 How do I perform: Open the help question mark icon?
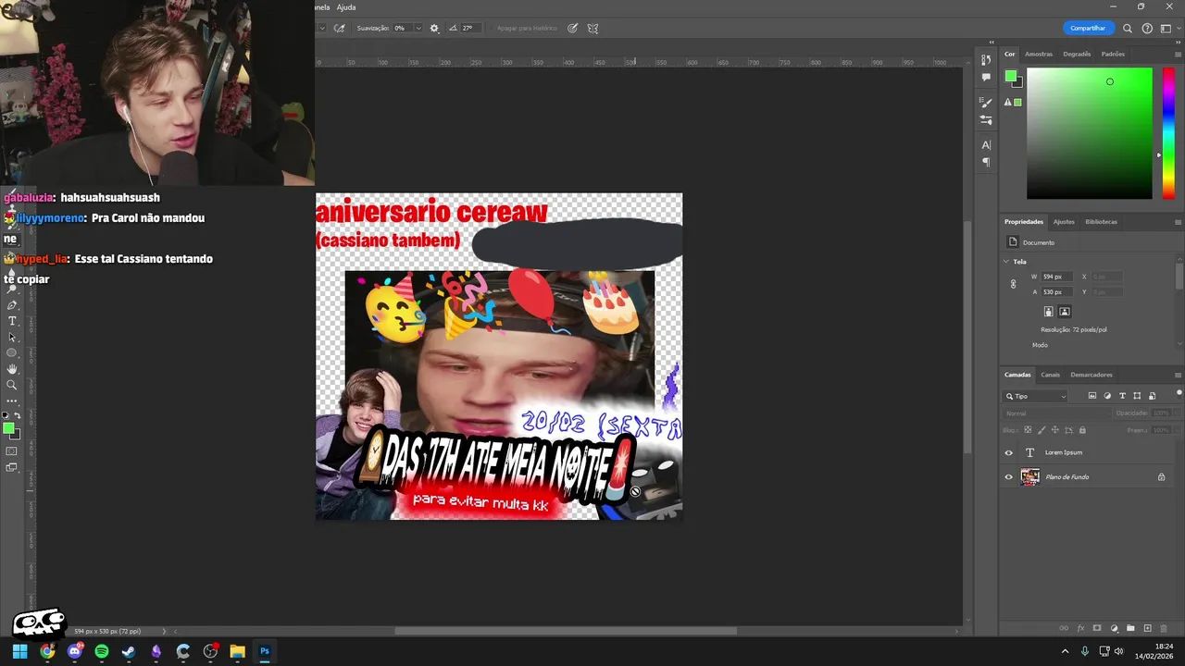click(x=1147, y=29)
